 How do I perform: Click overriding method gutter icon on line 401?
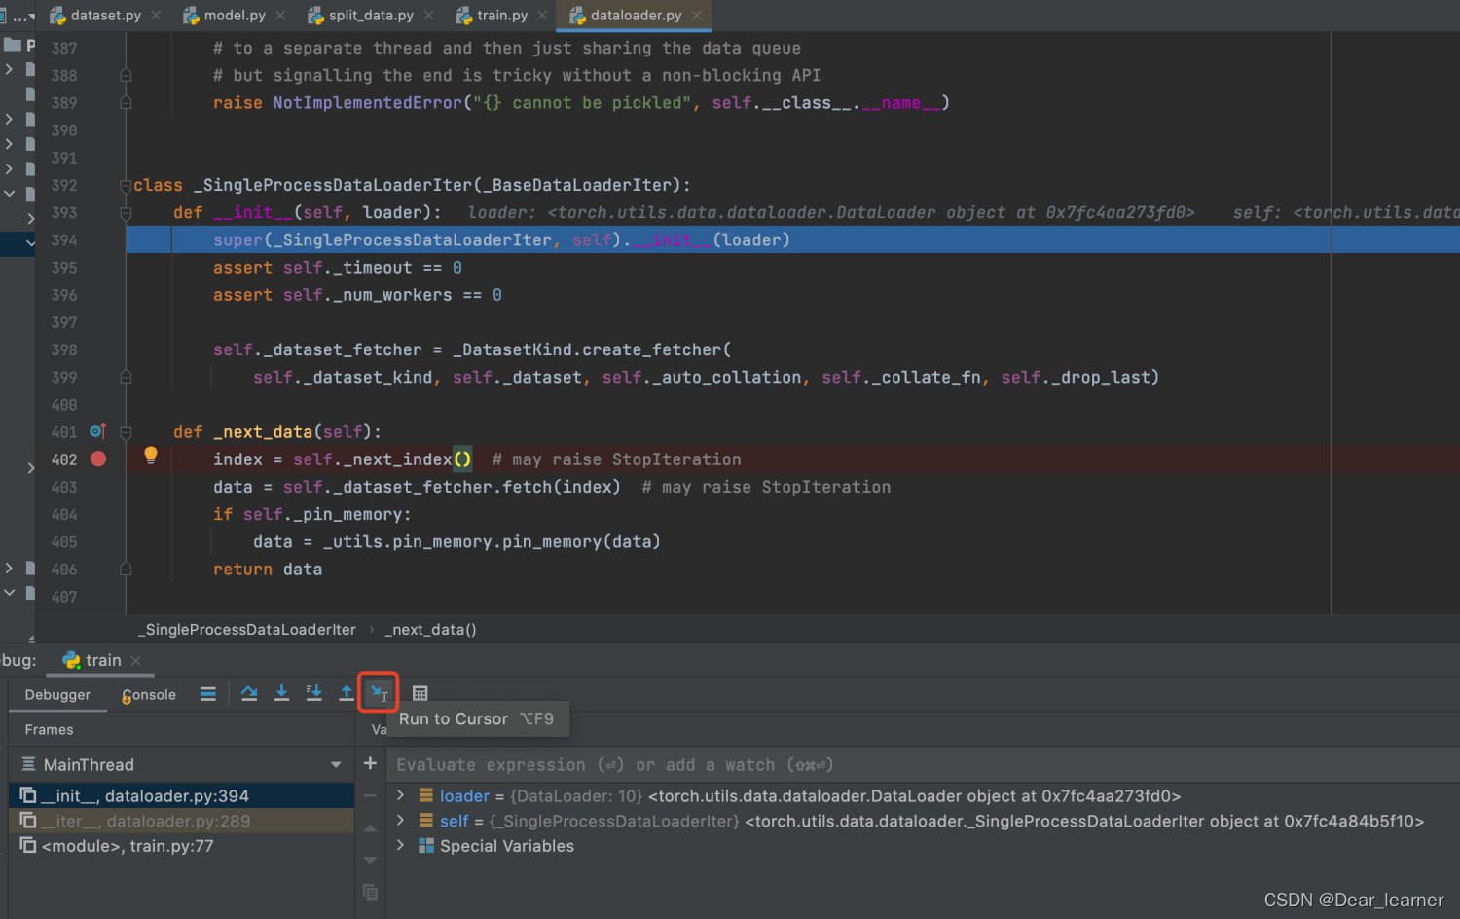coord(98,431)
